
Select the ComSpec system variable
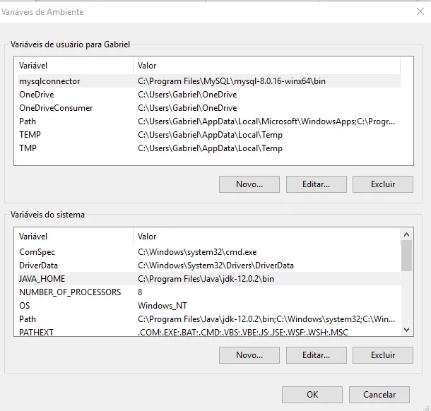point(37,252)
